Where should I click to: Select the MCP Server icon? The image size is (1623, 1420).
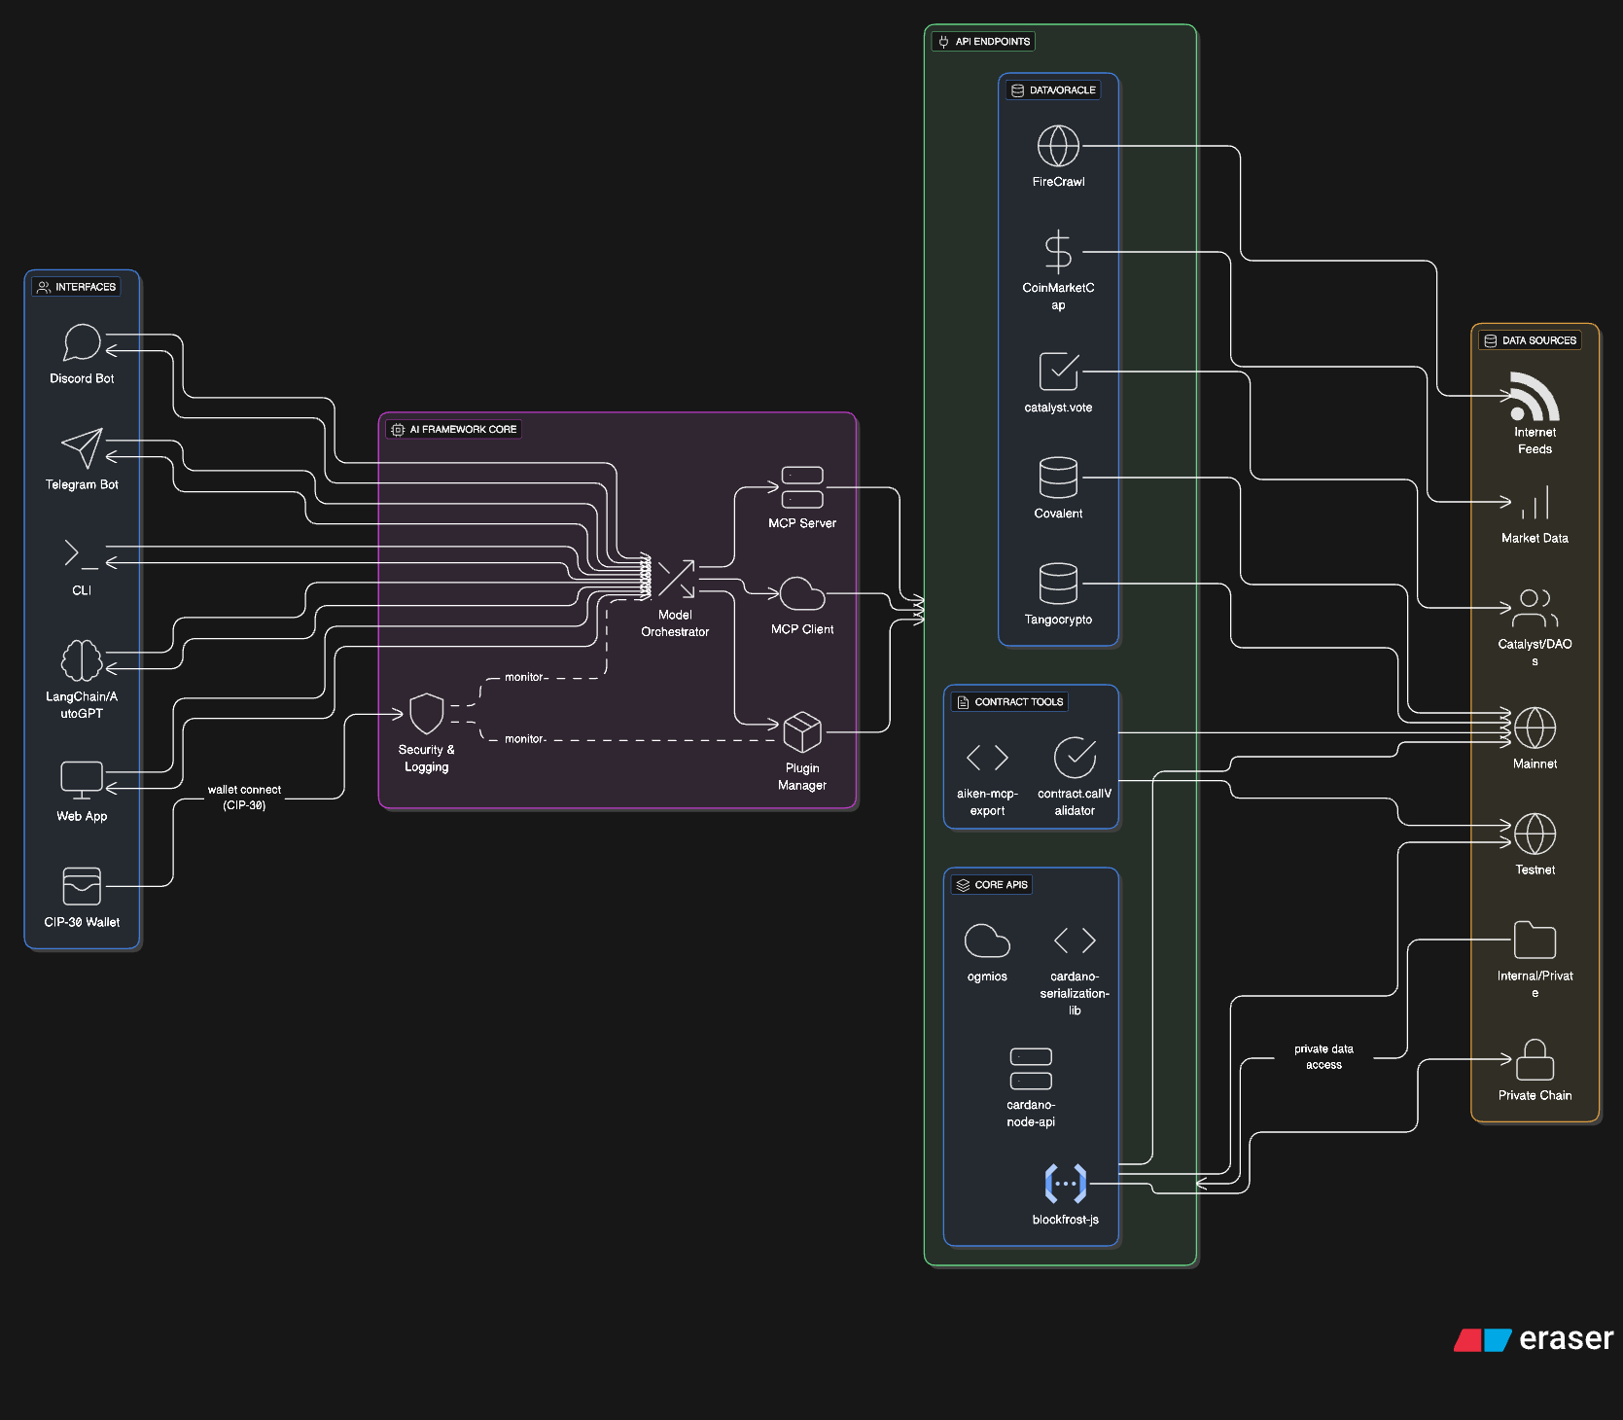point(802,487)
